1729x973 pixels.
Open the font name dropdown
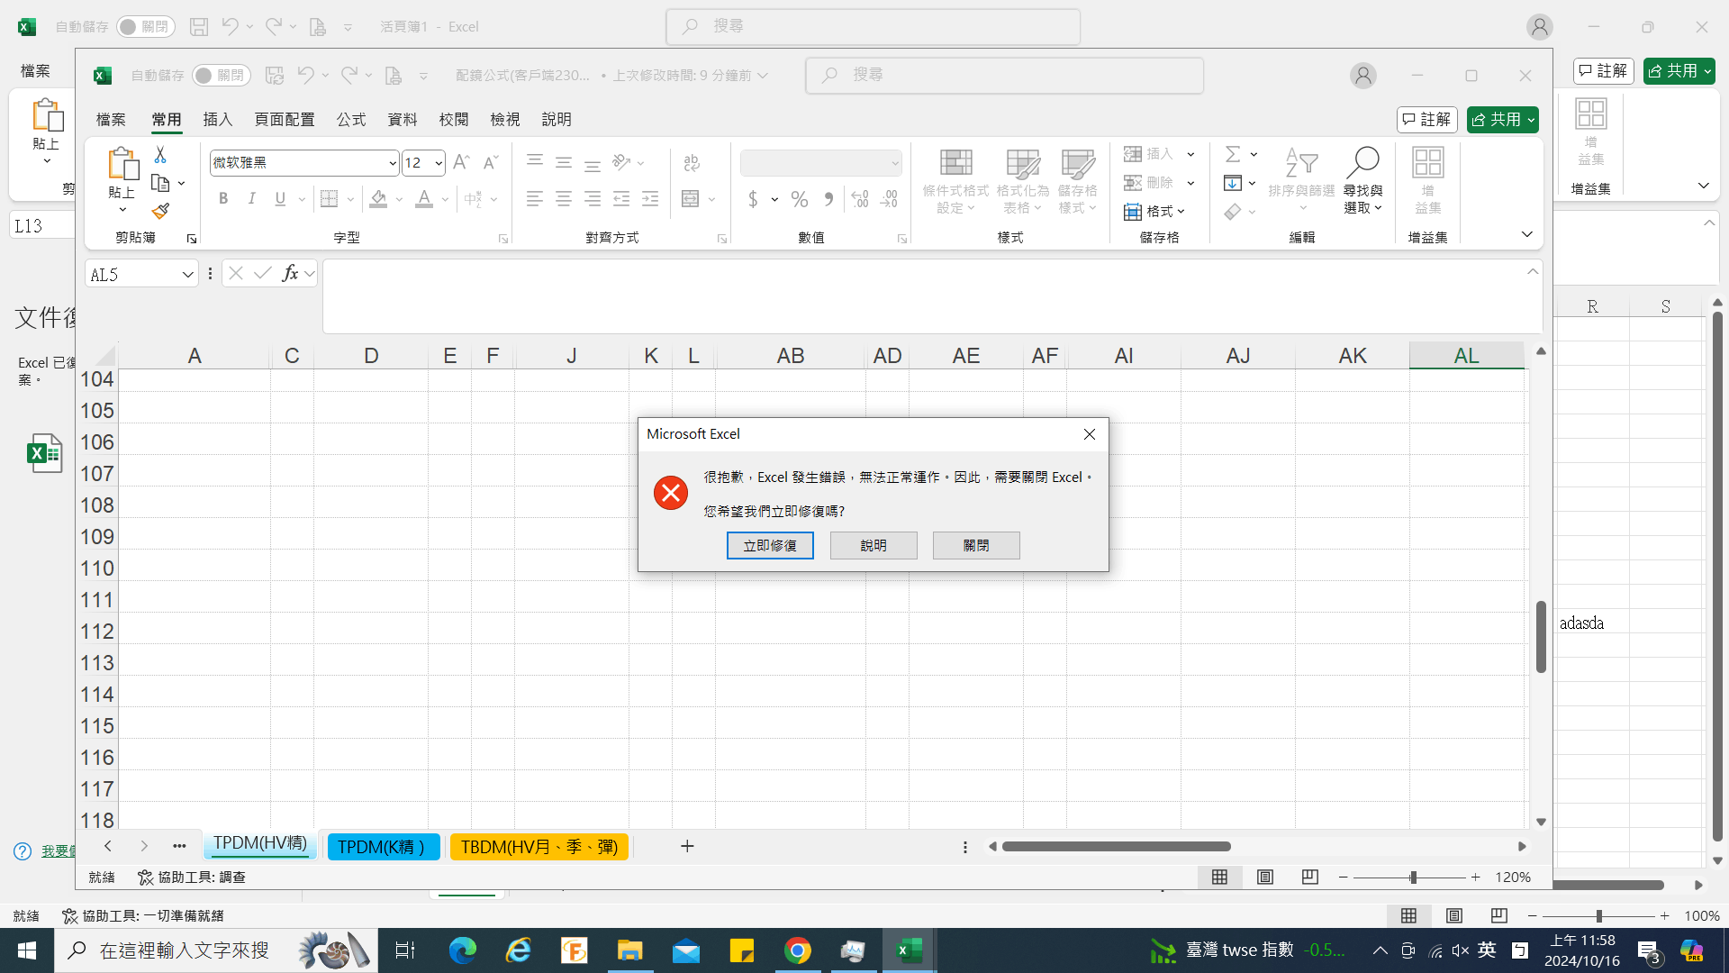pos(393,163)
